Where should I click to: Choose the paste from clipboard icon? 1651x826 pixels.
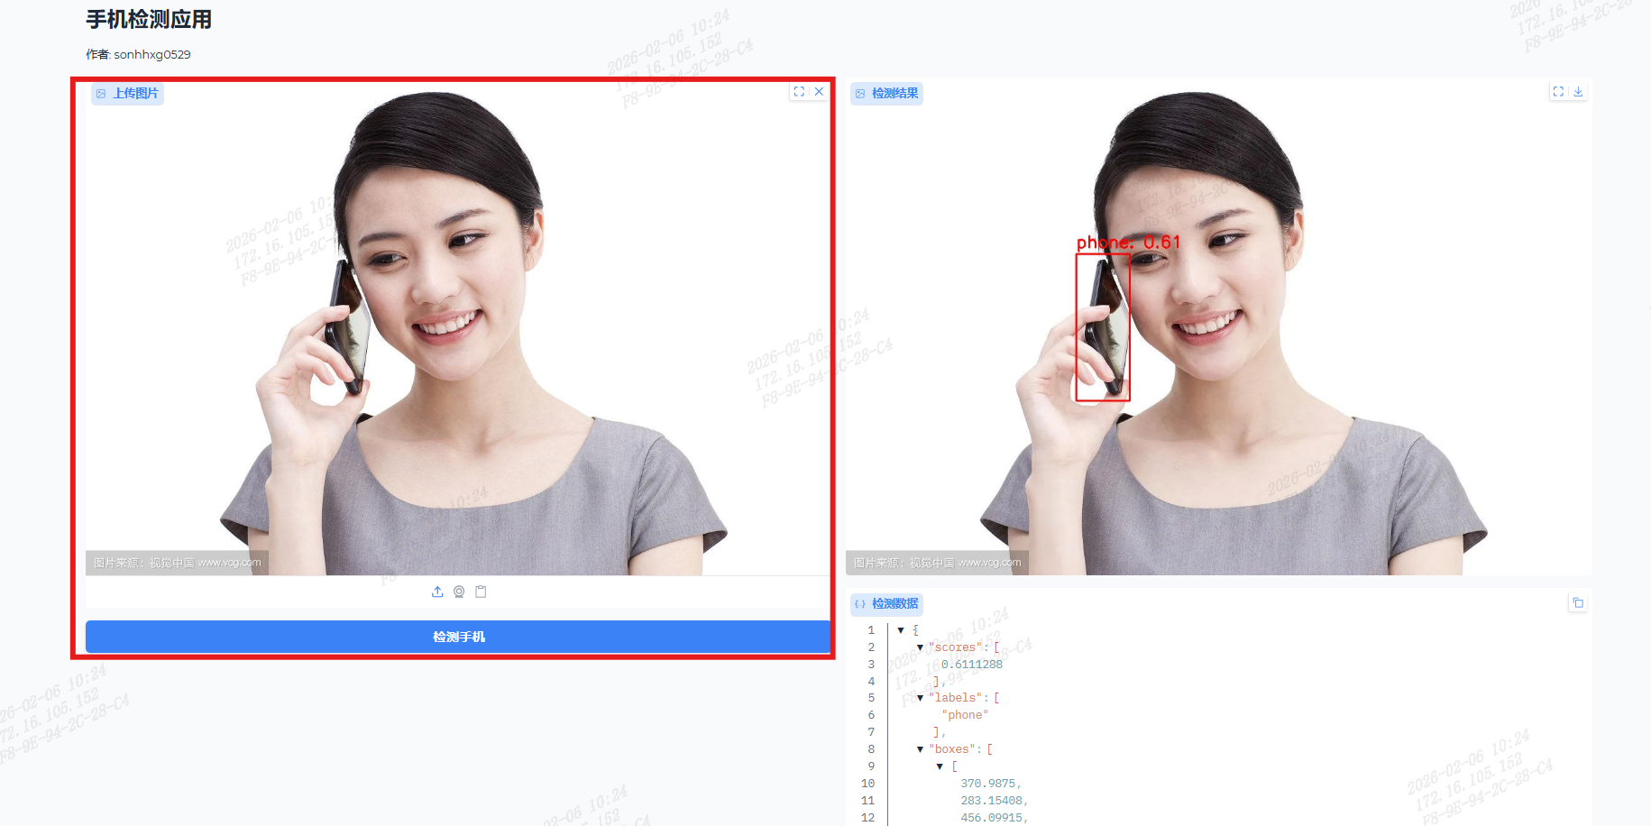(x=481, y=592)
